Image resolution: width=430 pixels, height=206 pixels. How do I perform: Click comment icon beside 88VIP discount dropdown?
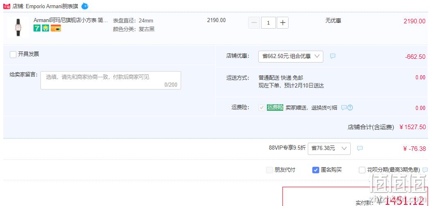tap(360, 148)
